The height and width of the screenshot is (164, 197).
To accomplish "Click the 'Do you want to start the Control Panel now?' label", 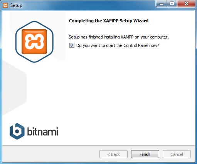I will [118, 45].
